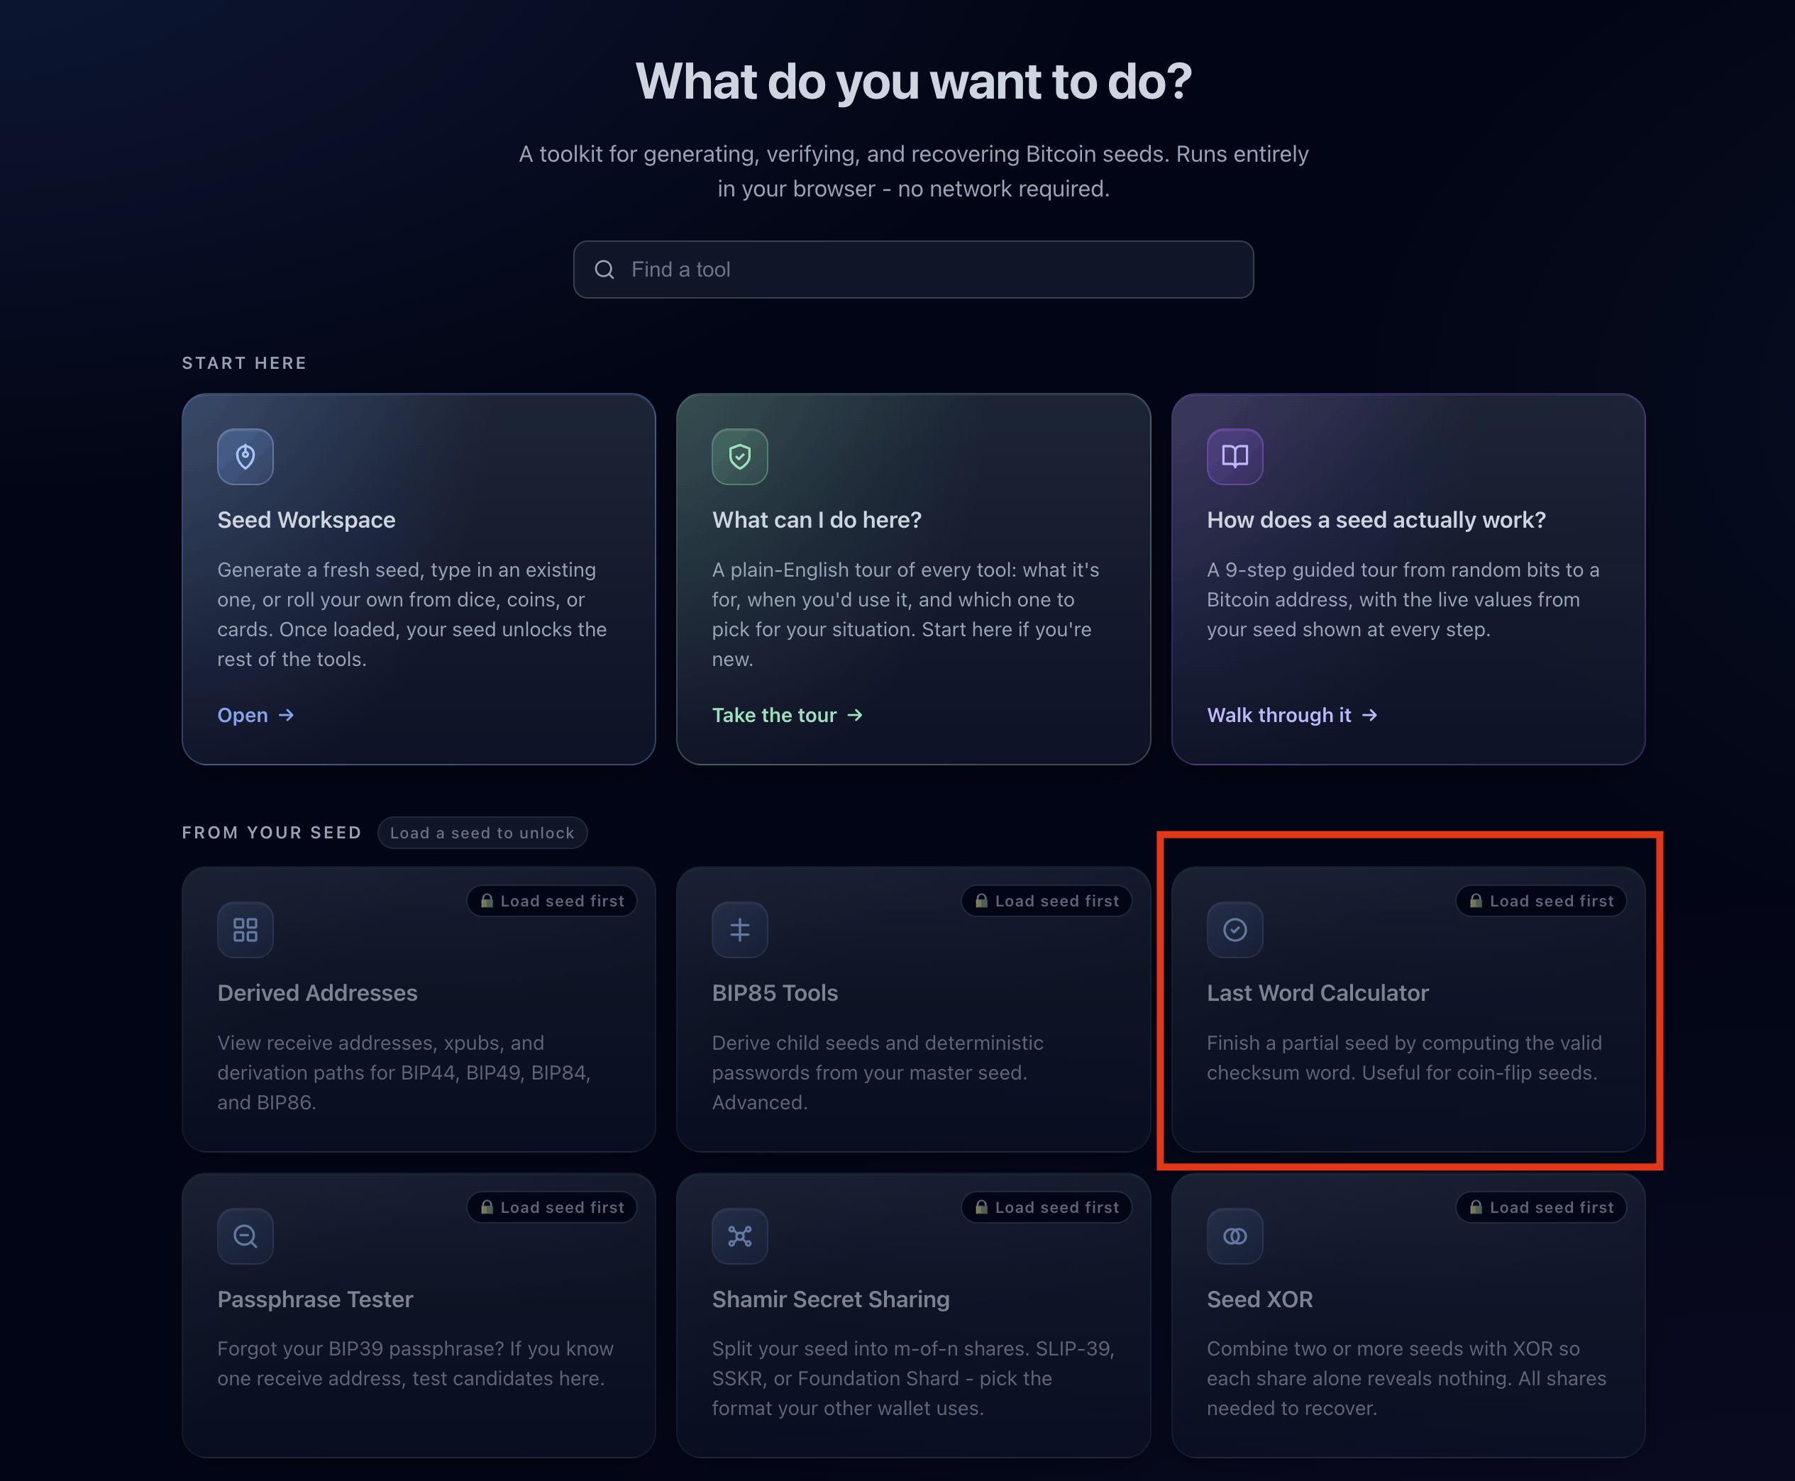1795x1481 pixels.
Task: Click the search magnifier icon
Action: pyautogui.click(x=604, y=270)
